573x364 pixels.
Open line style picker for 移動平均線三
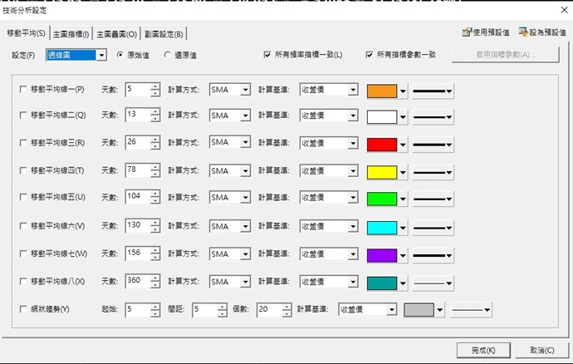click(x=438, y=144)
